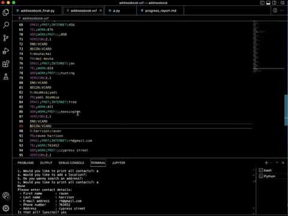Open the Manage gear settings icon
288x216 pixels.
(6, 208)
